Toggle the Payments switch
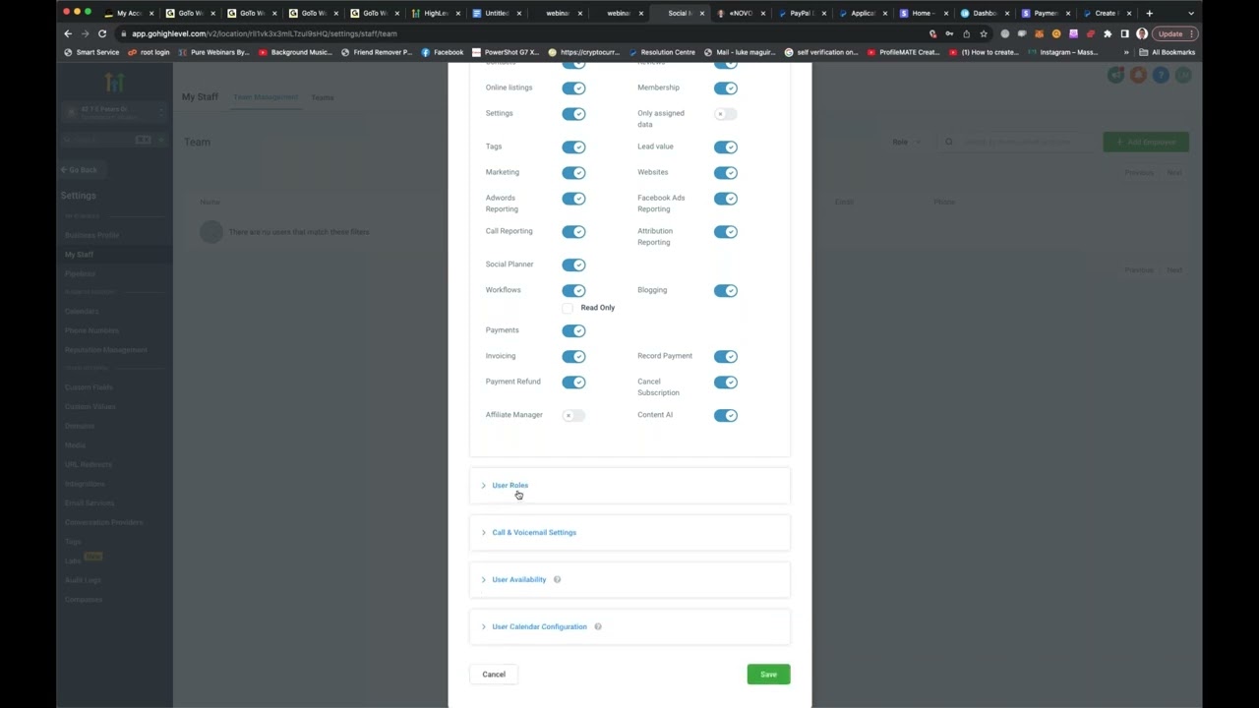 pos(573,331)
